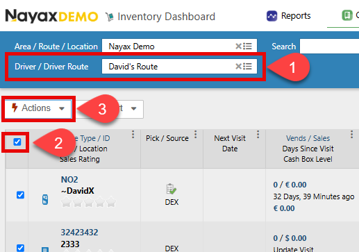Viewport: 359px width, 252px height.
Task: Click the Actions lightning bolt icon
Action: 15,108
